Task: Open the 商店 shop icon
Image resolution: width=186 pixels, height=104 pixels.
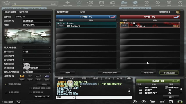Action: [x=102, y=3]
